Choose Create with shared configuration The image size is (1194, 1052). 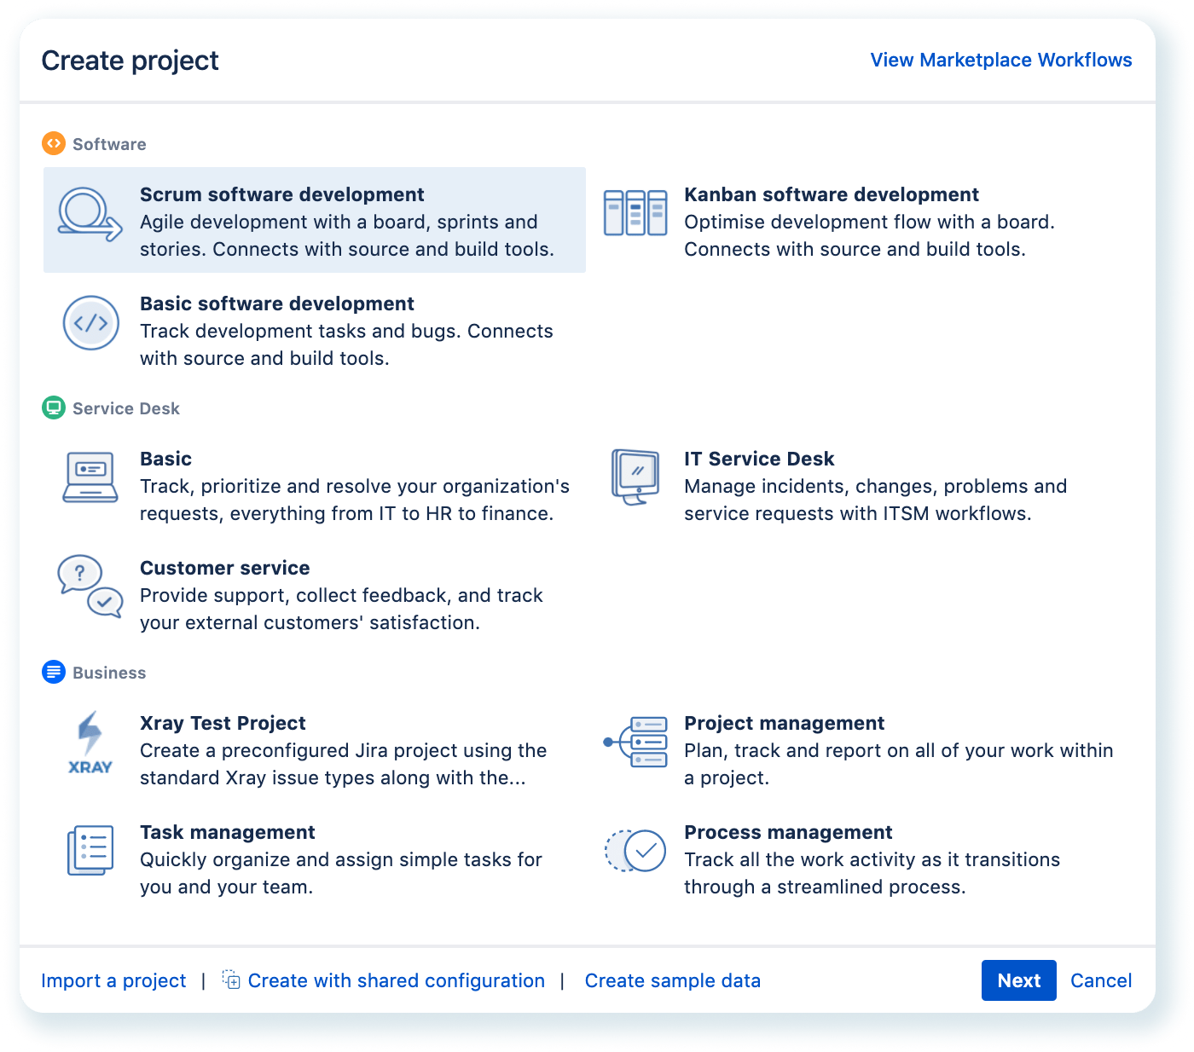[396, 980]
